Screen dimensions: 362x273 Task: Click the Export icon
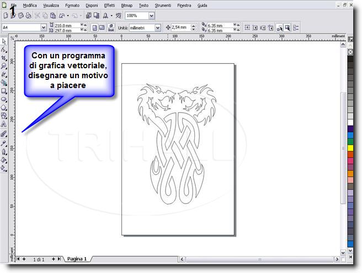(97, 15)
